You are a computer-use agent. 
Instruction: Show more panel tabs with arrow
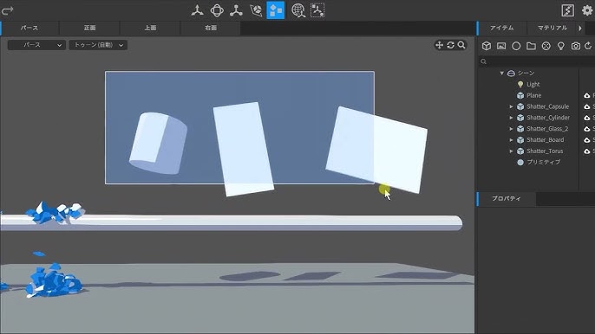pyautogui.click(x=579, y=28)
